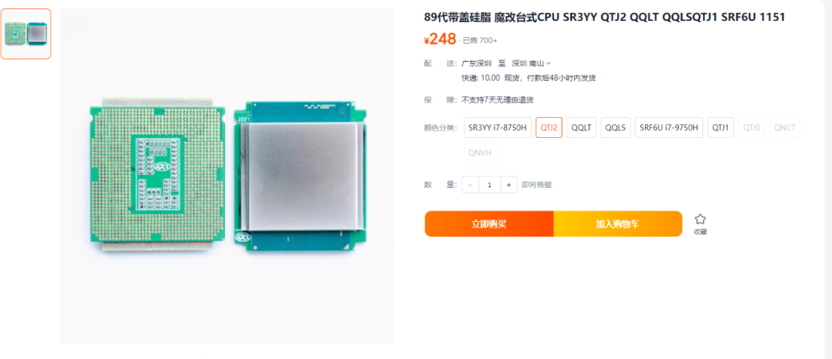
Task: Expand the 深圳 南山 destination dropdown
Action: [531, 63]
